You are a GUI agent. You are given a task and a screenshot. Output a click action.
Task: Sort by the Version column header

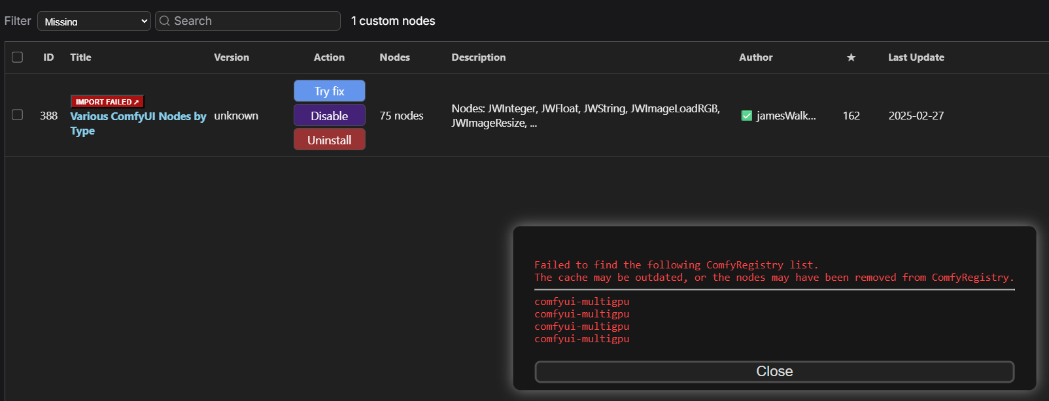[232, 57]
